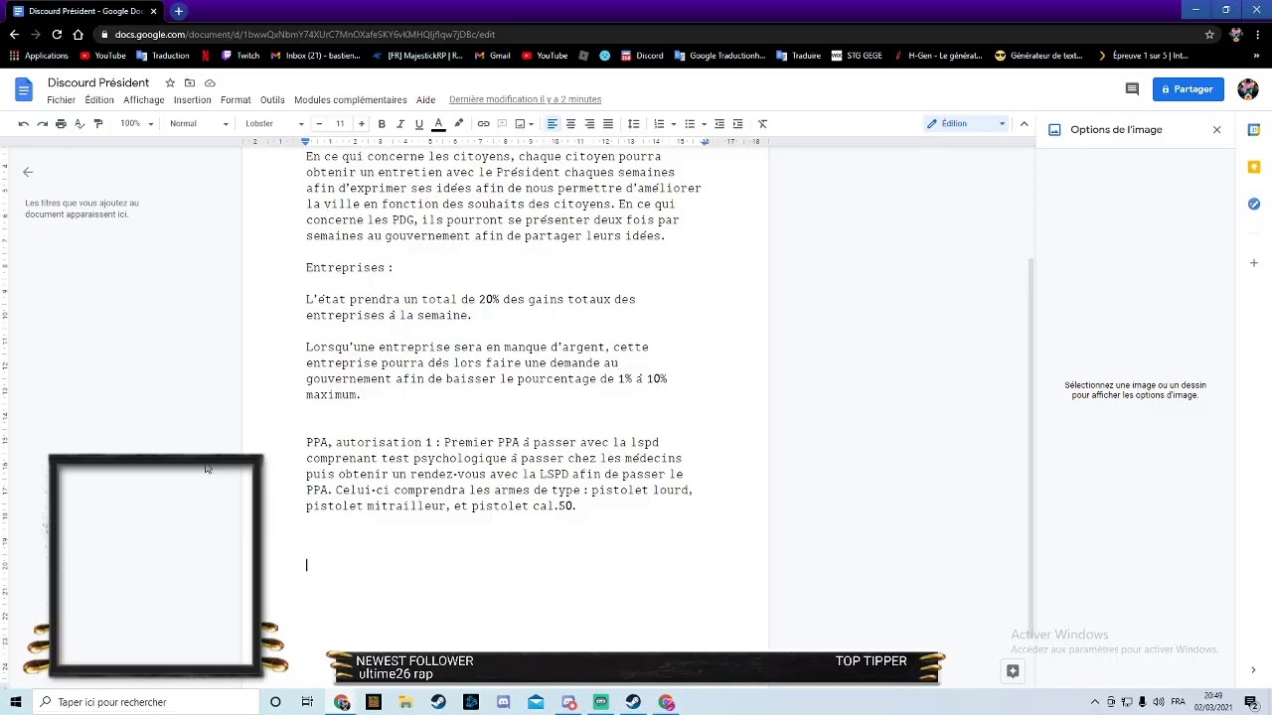
Task: Click the Windows taskbar search box
Action: [x=142, y=702]
